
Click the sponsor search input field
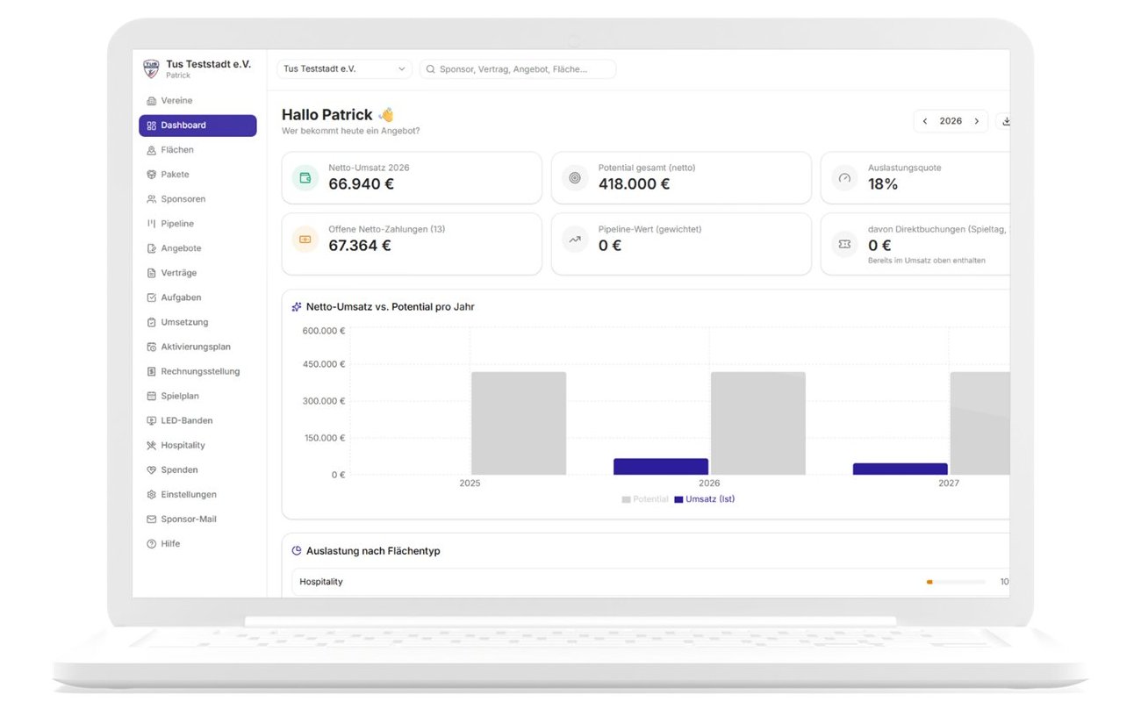(518, 68)
